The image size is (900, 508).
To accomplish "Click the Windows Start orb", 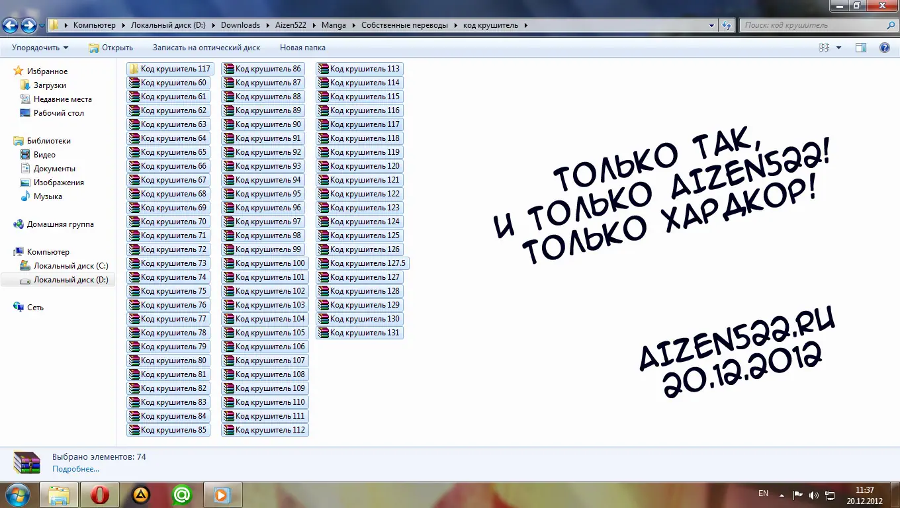I will point(18,495).
